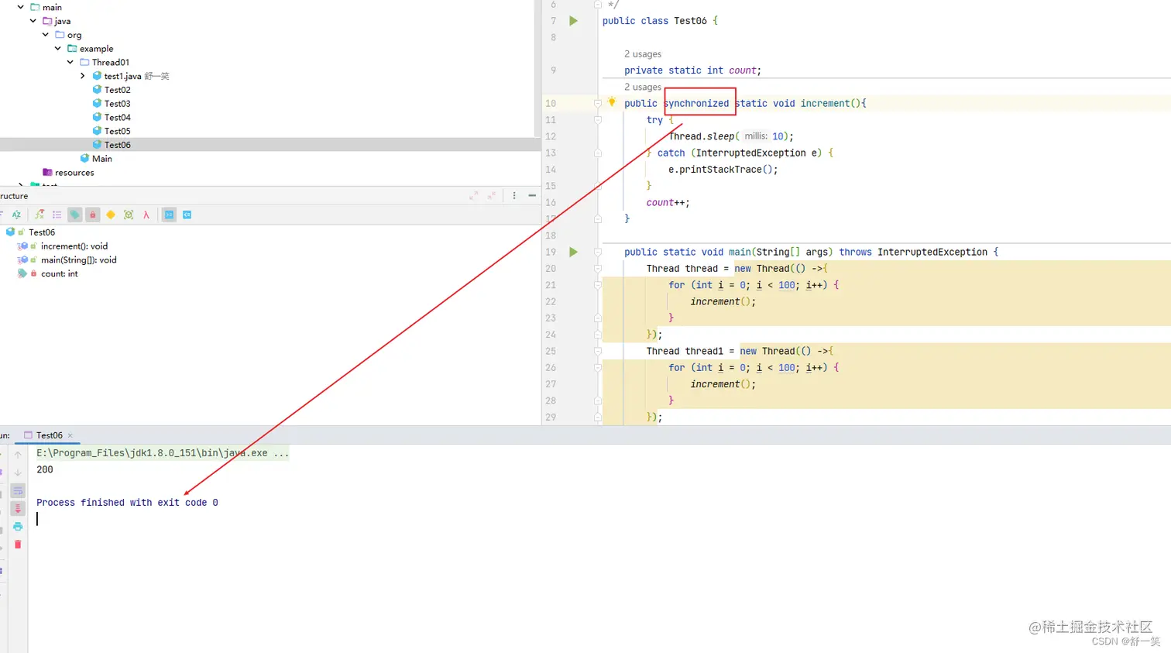Toggle Show Lambdas icon
Viewport: 1171px width, 653px height.
146,215
